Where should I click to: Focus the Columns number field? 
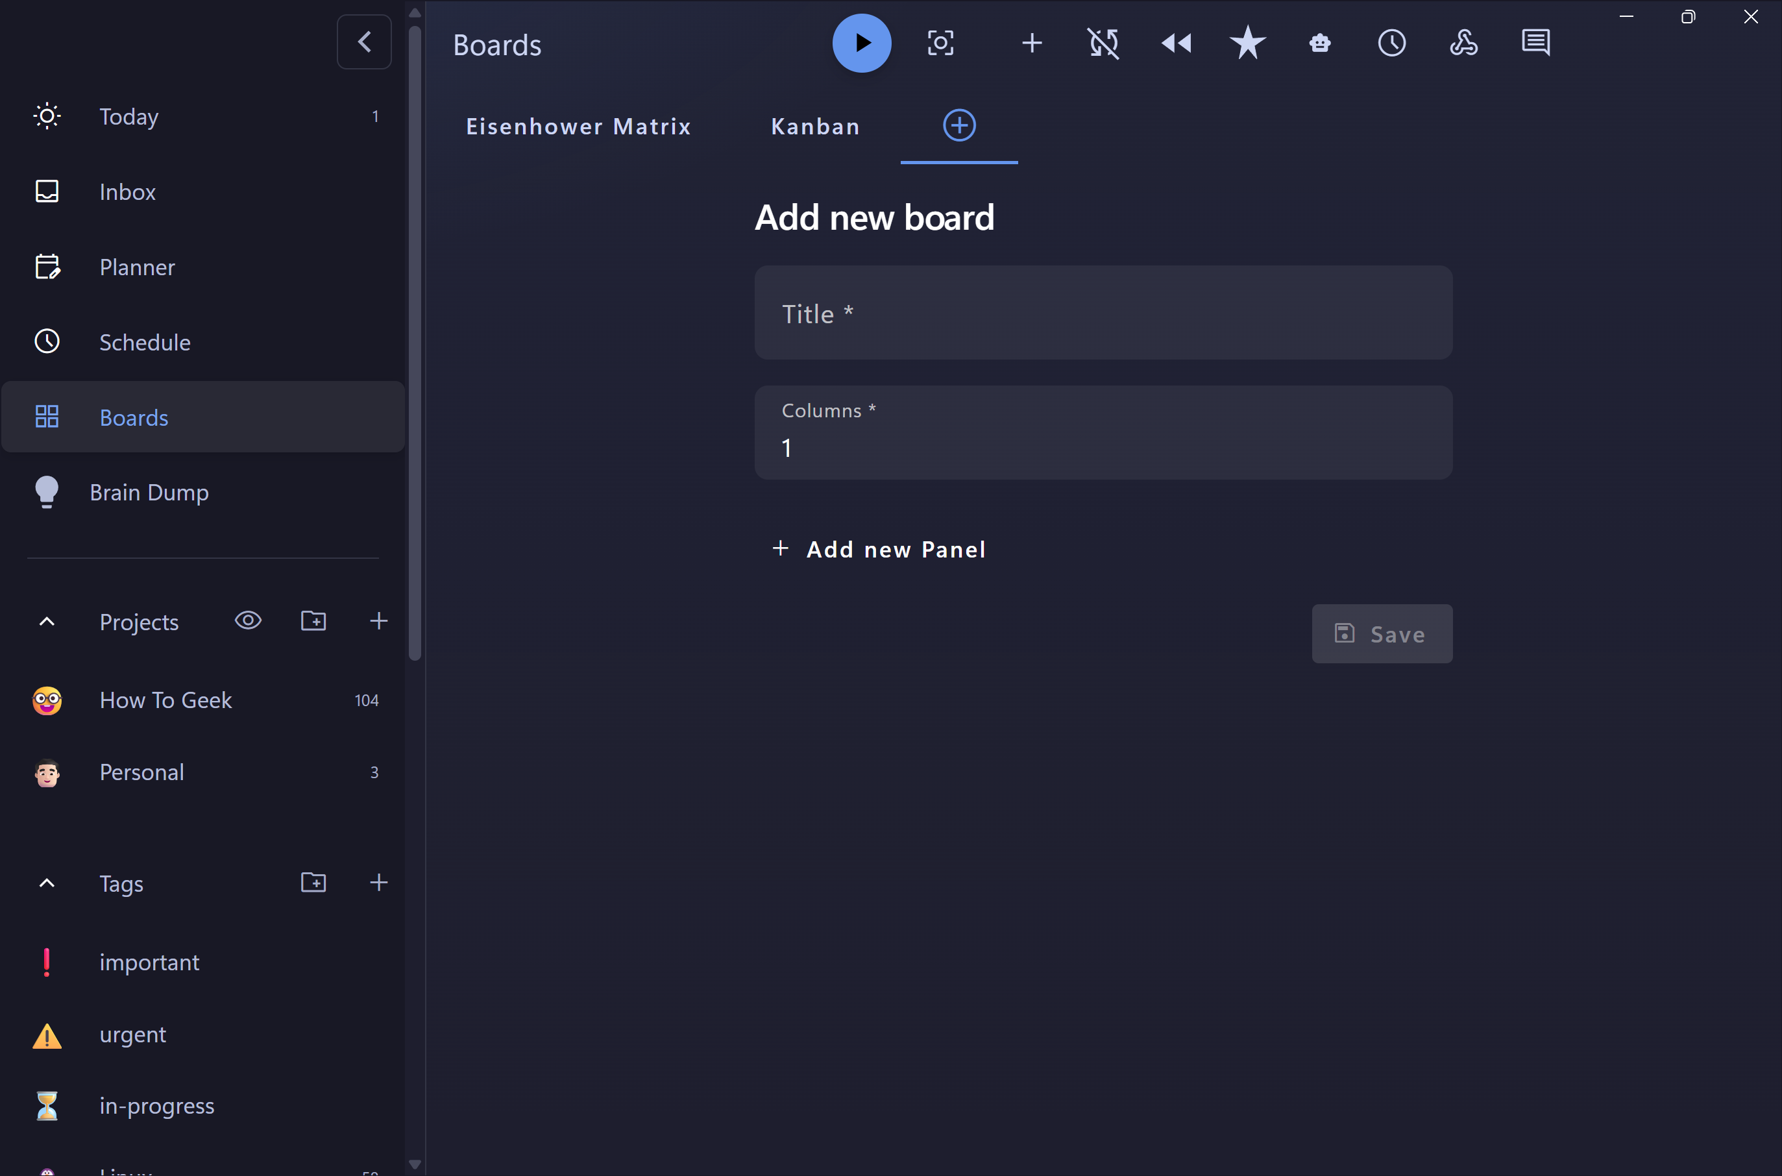tap(1103, 433)
